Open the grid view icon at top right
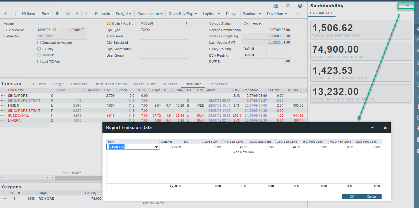This screenshot has height=208, width=419. coord(275,6)
